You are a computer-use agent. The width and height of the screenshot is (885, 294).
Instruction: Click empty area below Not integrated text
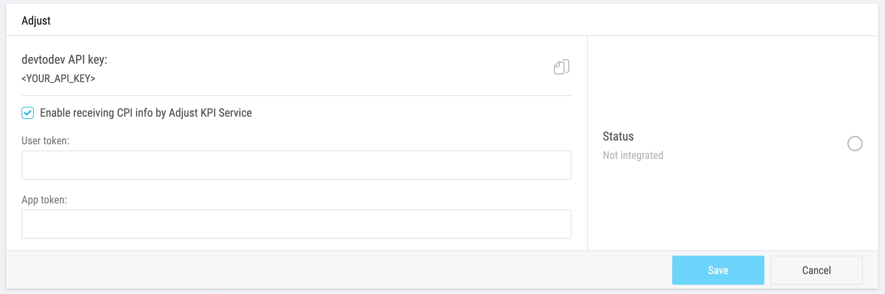pos(730,207)
